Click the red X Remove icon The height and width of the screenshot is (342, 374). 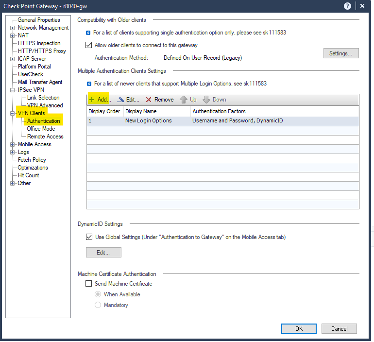pyautogui.click(x=149, y=100)
